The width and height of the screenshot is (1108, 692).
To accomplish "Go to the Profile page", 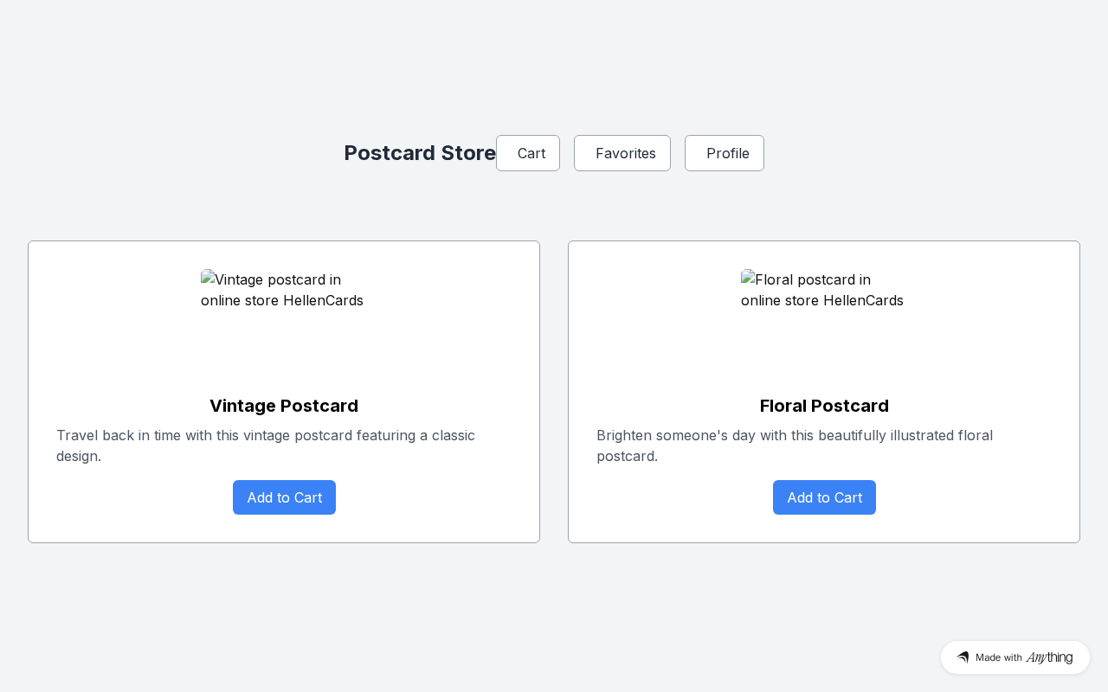I will (x=725, y=153).
